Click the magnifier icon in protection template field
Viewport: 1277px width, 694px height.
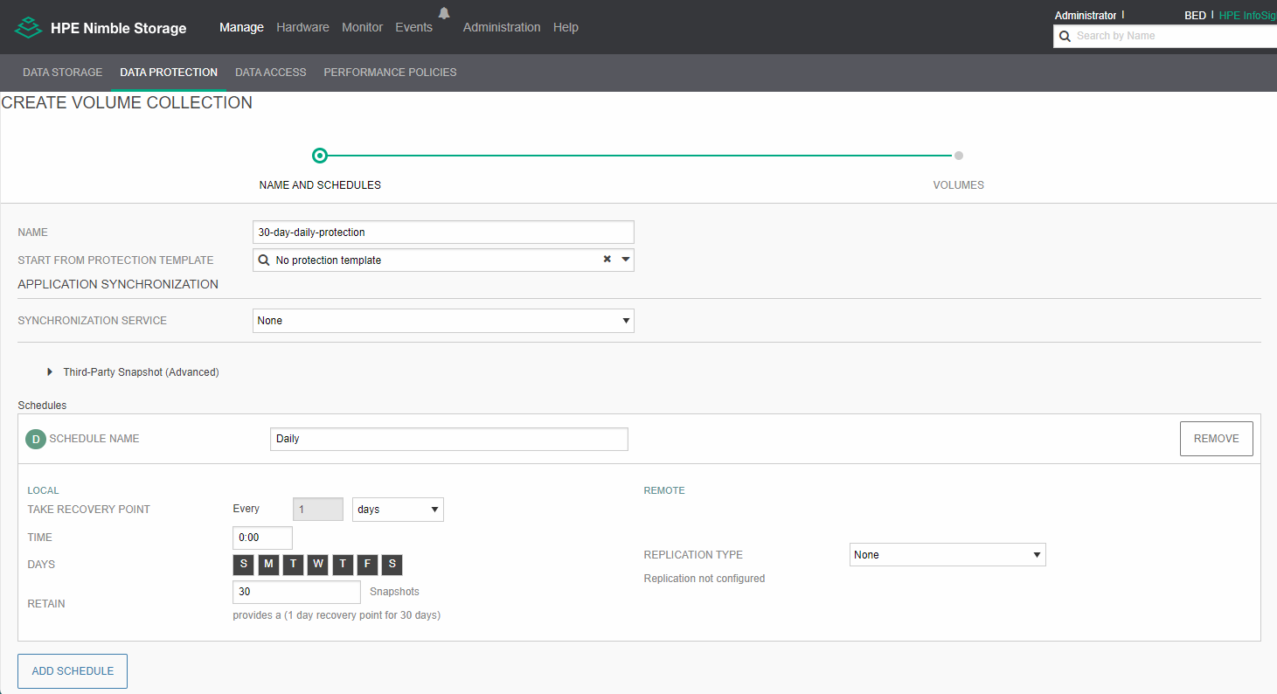click(x=264, y=260)
